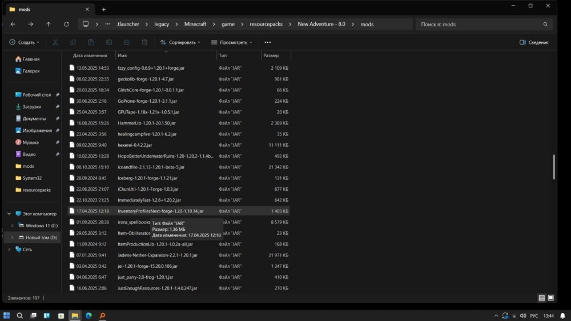Toggle the Сведения details pane
Image resolution: width=571 pixels, height=321 pixels.
point(533,42)
